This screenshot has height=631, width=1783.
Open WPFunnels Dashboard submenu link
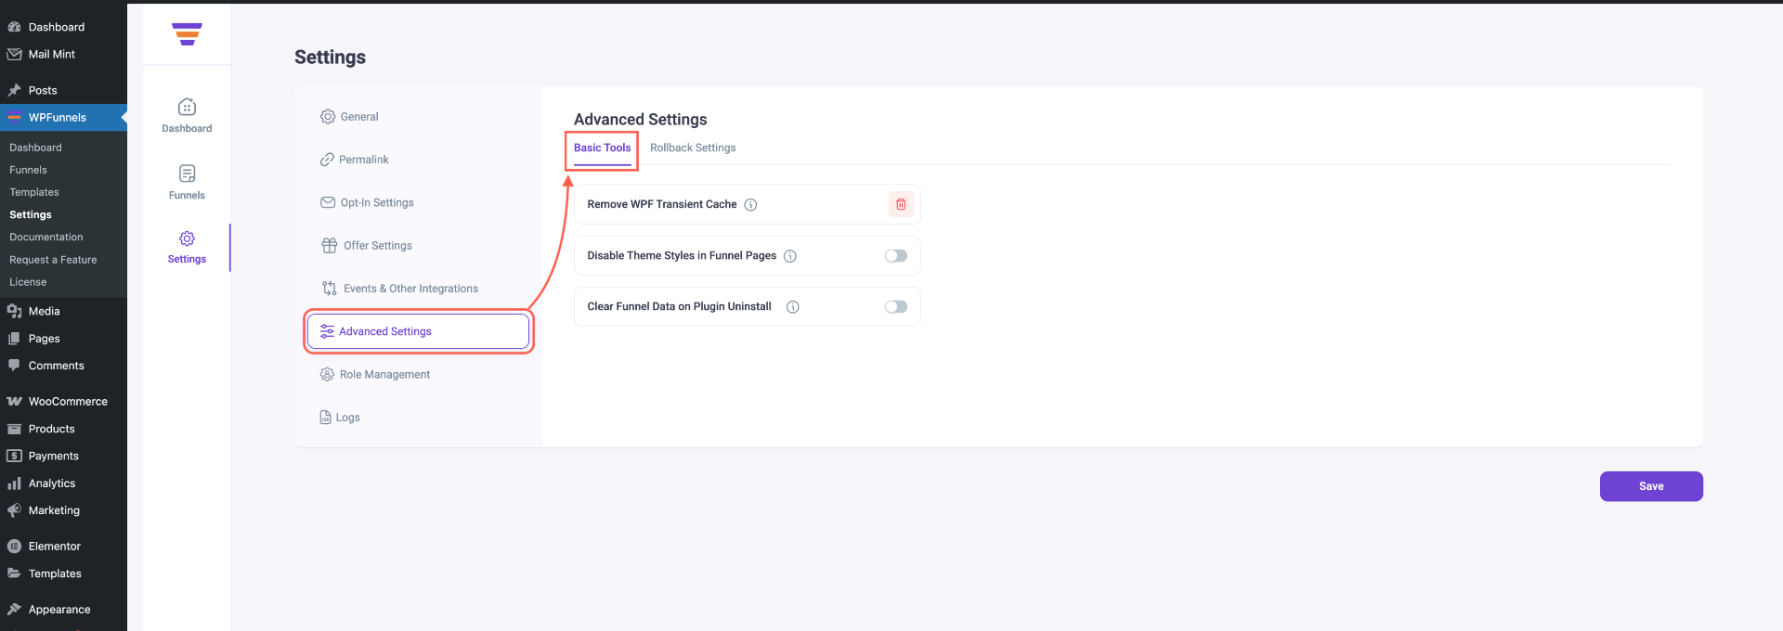tap(35, 148)
